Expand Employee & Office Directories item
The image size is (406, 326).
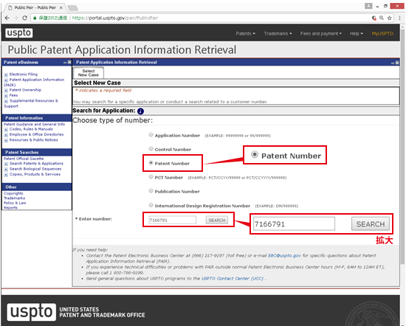6,135
